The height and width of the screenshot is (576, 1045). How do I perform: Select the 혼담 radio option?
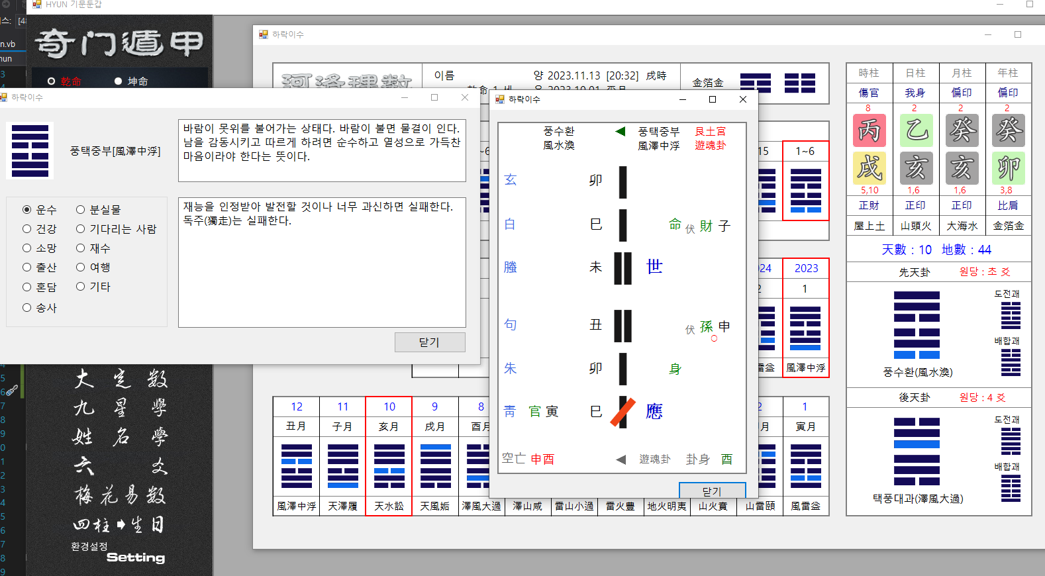40,287
